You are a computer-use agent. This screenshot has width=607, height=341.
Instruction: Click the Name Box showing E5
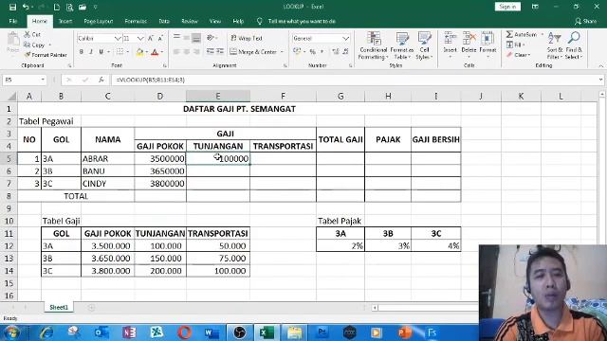click(x=24, y=80)
